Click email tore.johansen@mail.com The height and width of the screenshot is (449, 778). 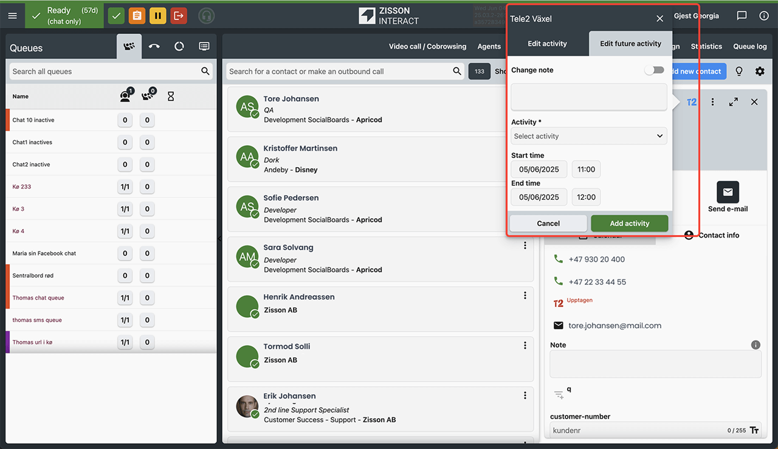(614, 326)
